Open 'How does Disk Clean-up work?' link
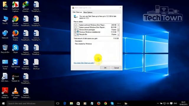Viewport: 189px width, 106px height. pyautogui.click(x=84, y=63)
